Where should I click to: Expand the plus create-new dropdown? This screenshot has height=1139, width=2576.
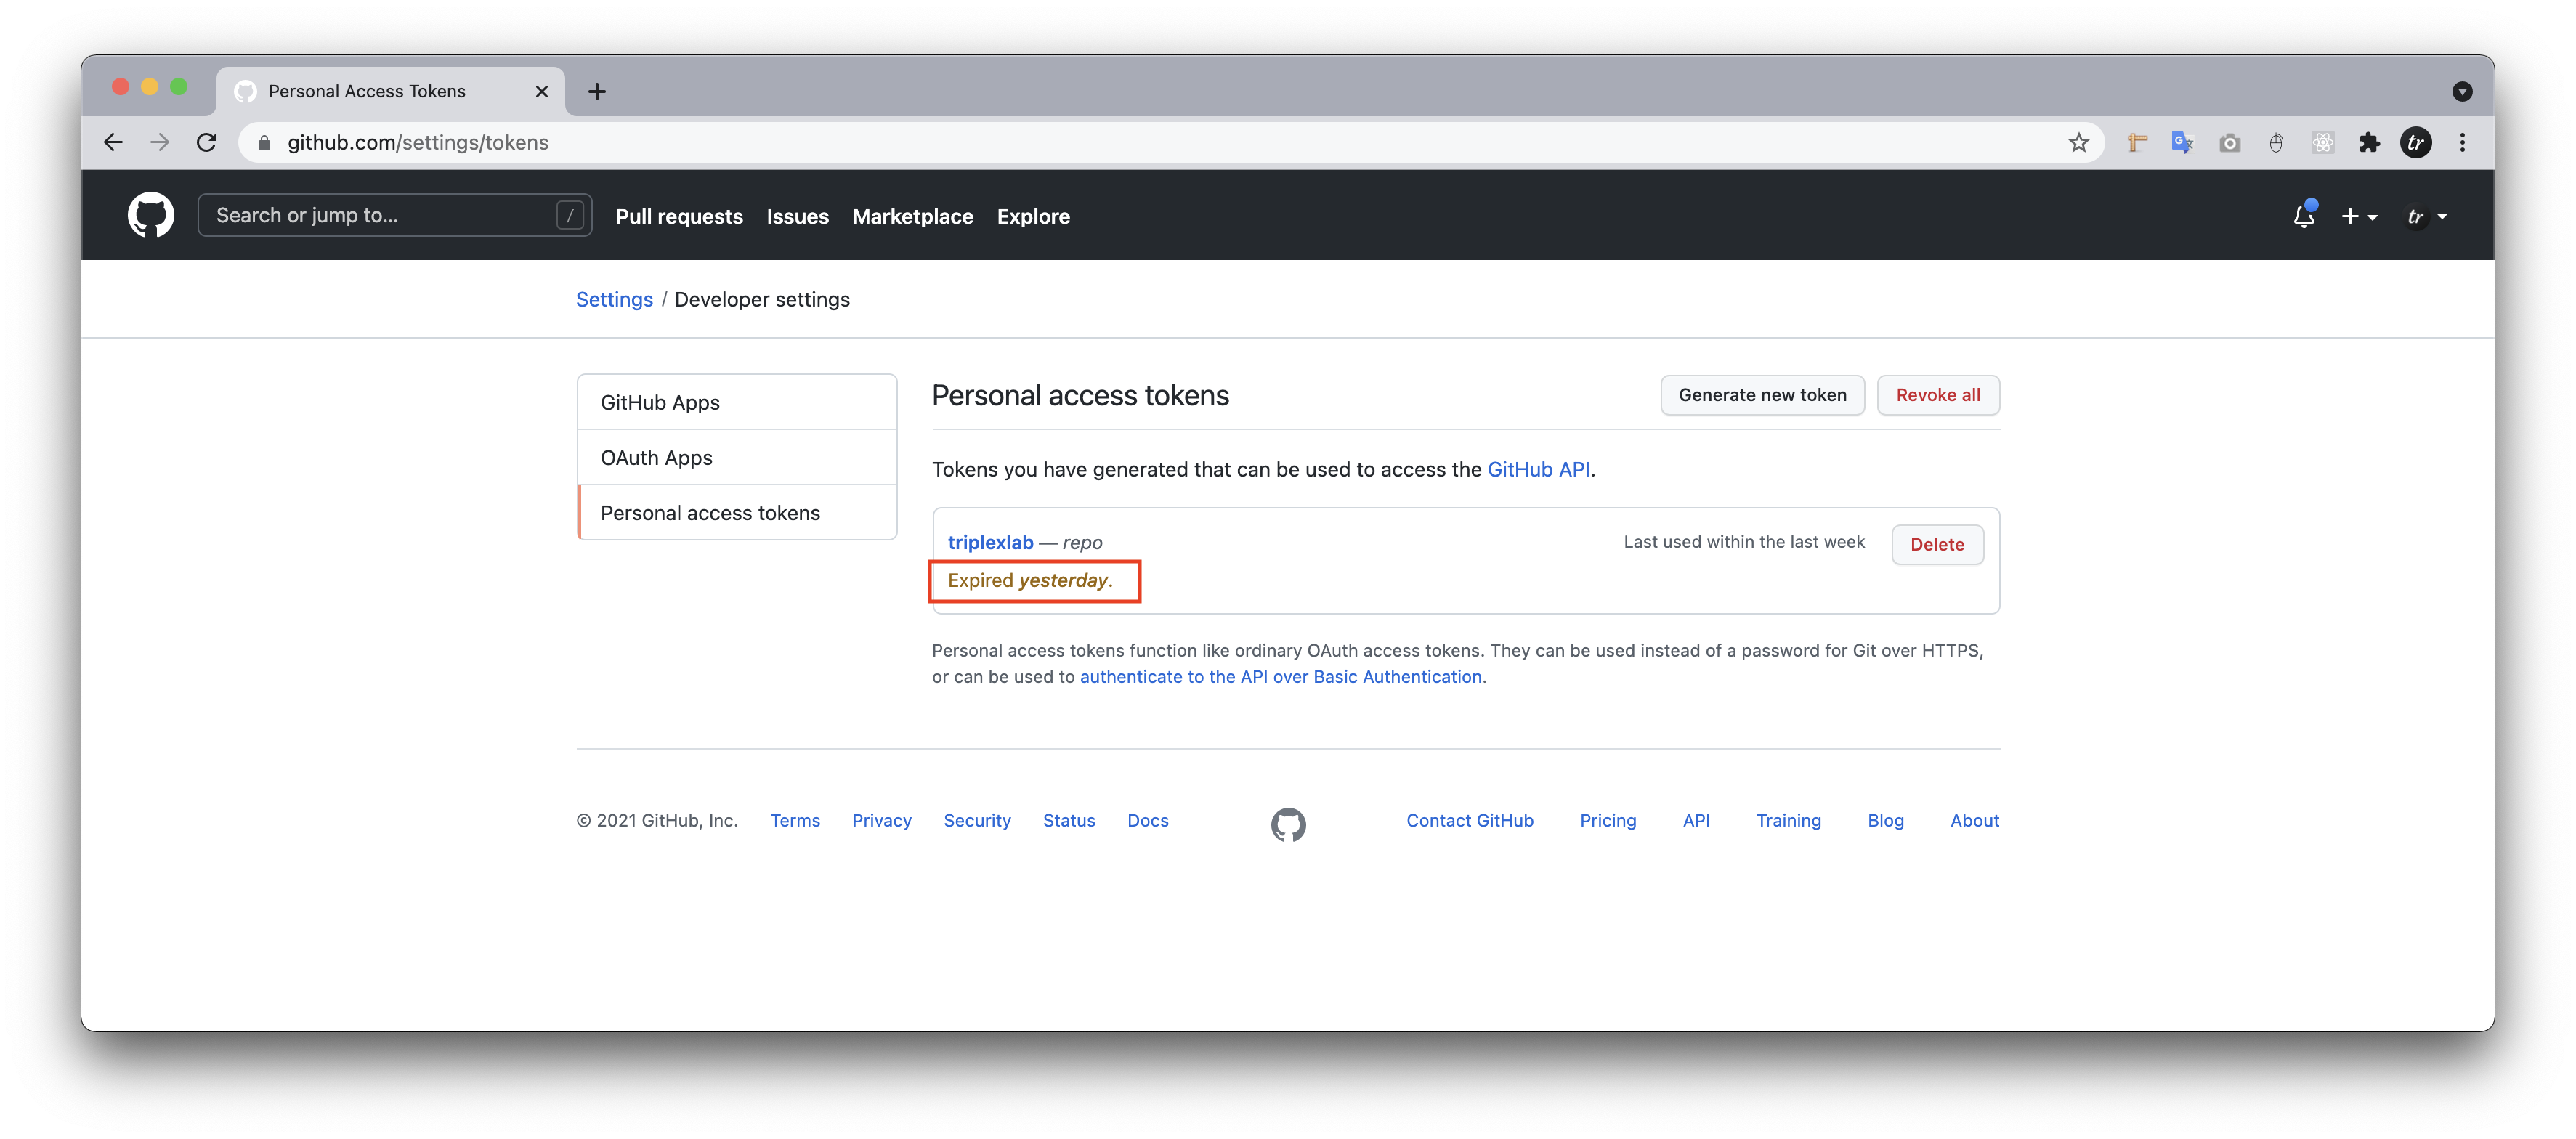point(2358,216)
